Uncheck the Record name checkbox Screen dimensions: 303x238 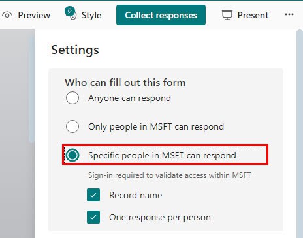click(93, 195)
